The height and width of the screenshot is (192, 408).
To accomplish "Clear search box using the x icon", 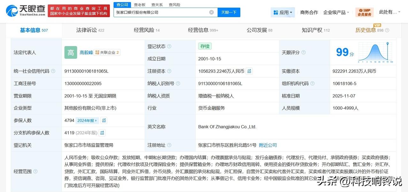I will [211, 12].
